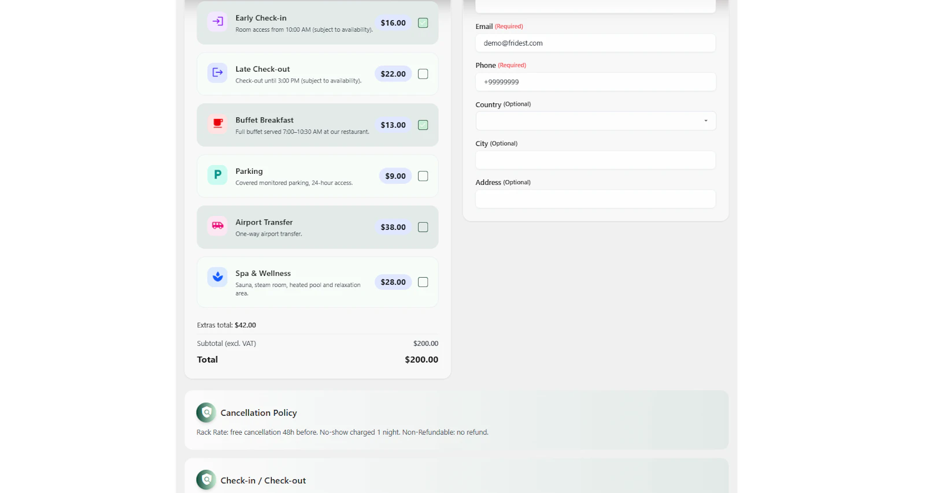Screen dimensions: 925x493
Task: Click the Buffet Breakfast cup icon
Action: 217,124
